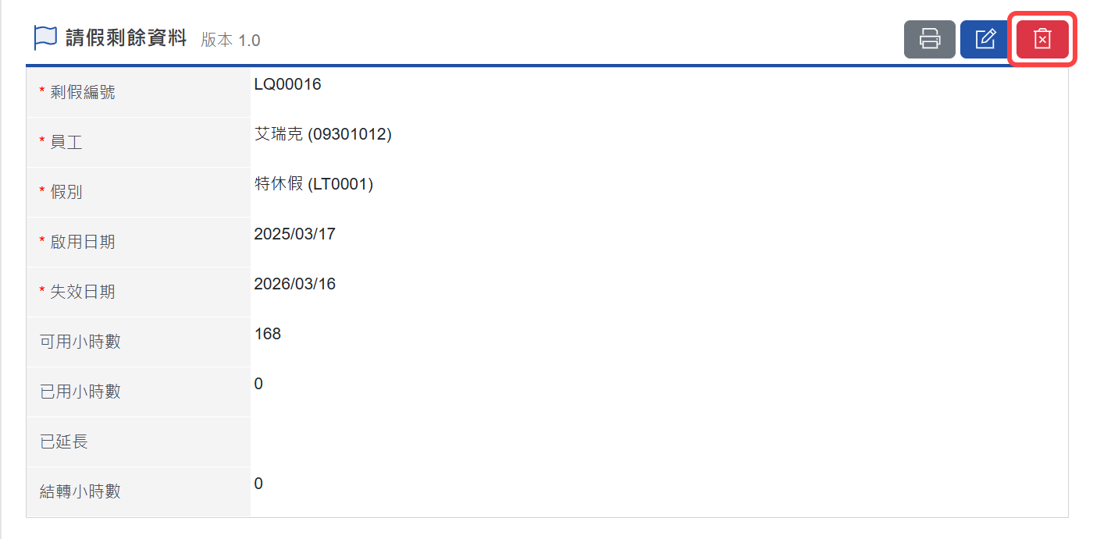Click the 啟用日期 field label
The width and height of the screenshot is (1093, 539).
click(x=82, y=242)
